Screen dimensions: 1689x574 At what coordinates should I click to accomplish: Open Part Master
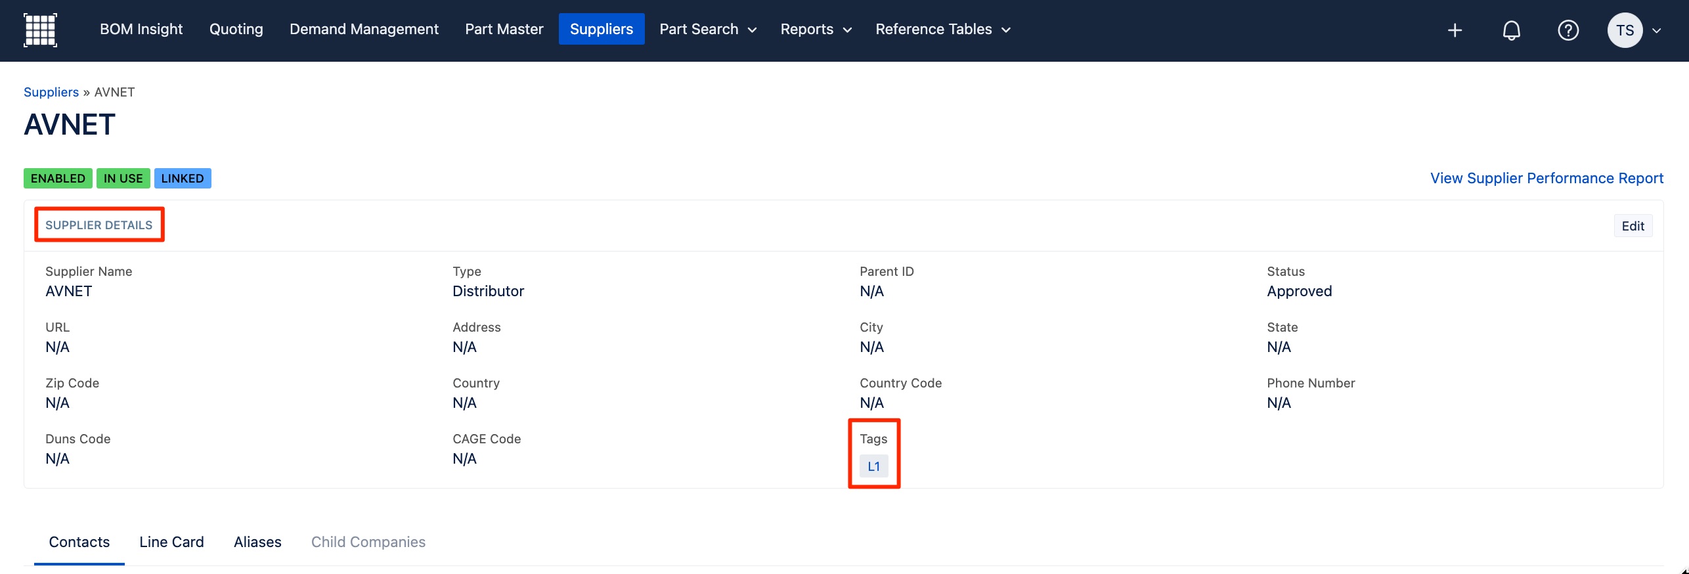point(504,29)
